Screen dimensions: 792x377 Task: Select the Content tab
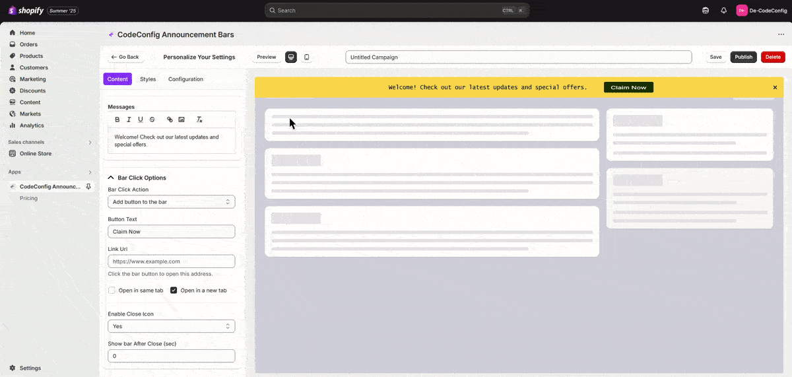(117, 79)
